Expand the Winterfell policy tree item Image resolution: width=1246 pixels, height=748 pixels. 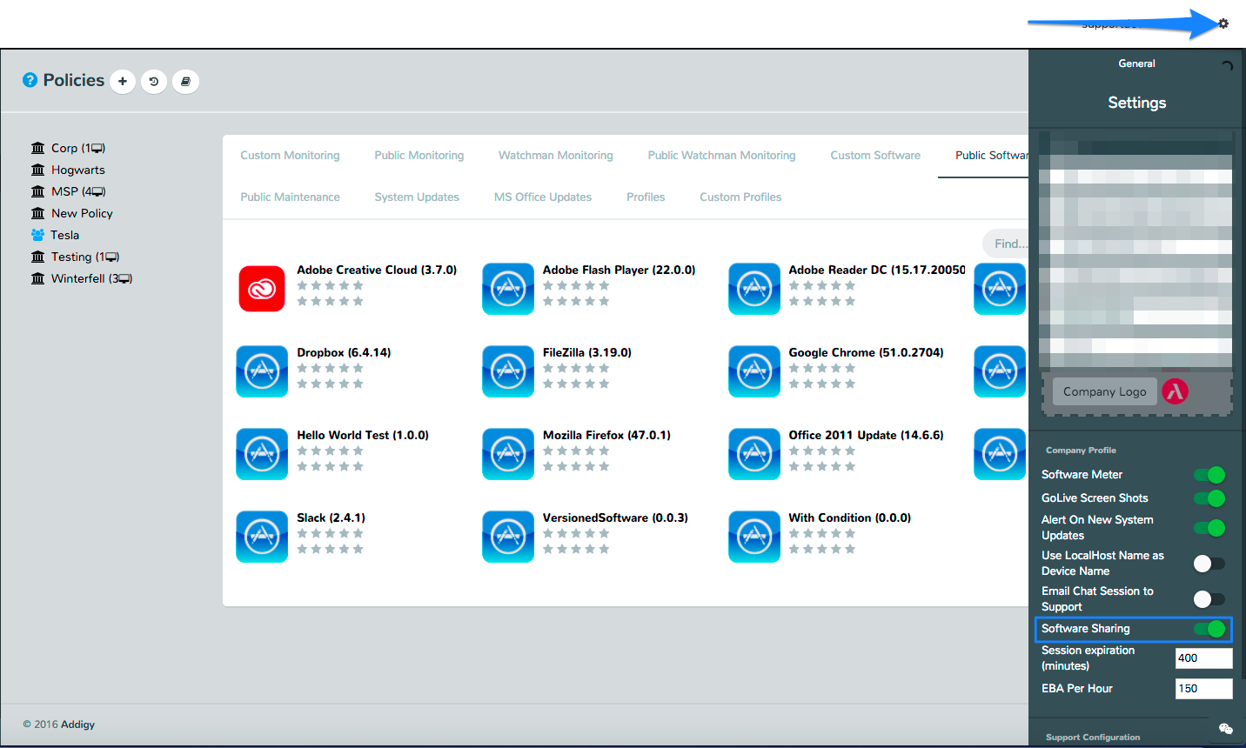[80, 278]
